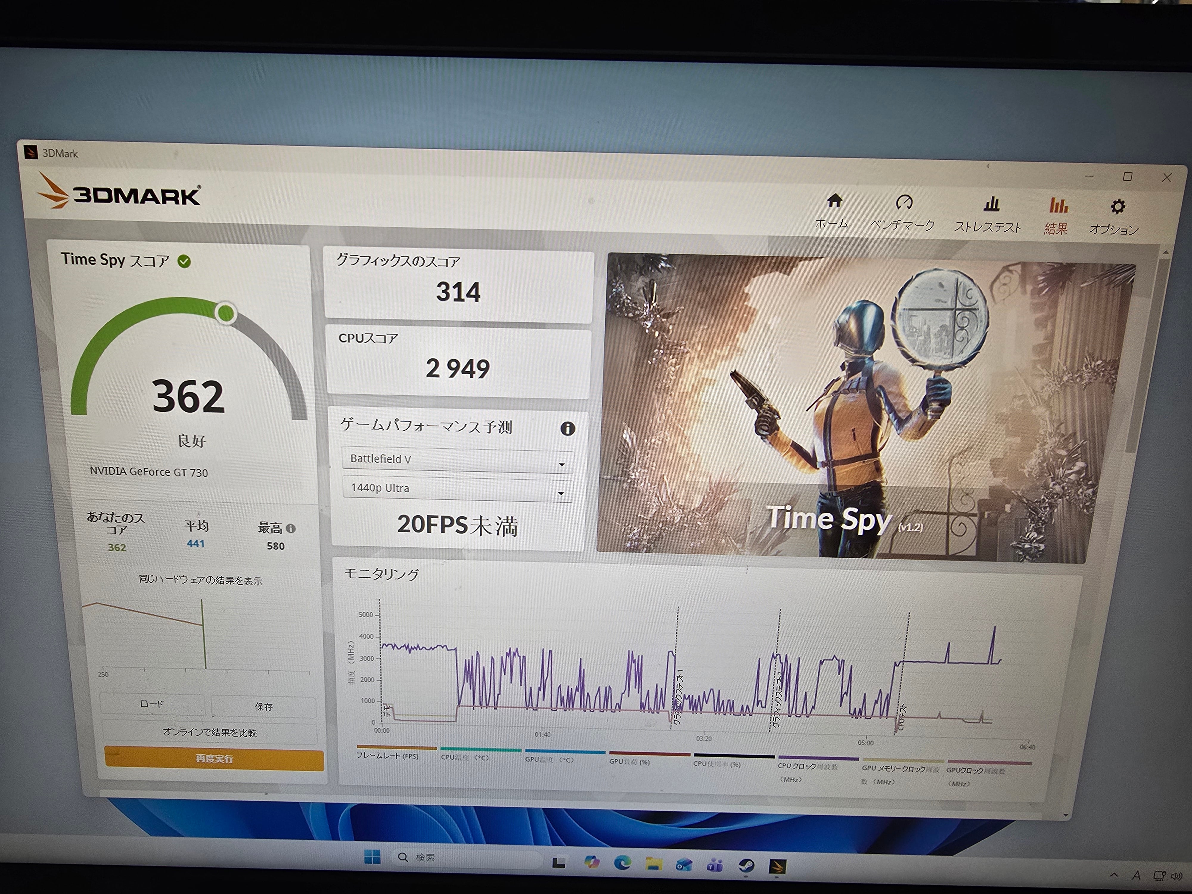Click the info icon next to 最高

tap(291, 529)
